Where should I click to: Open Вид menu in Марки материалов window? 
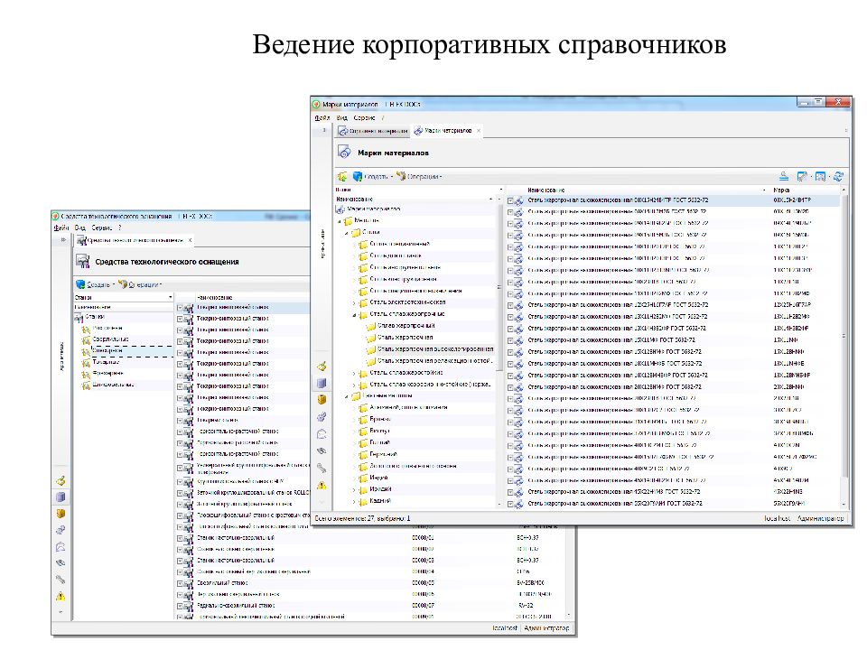point(341,117)
